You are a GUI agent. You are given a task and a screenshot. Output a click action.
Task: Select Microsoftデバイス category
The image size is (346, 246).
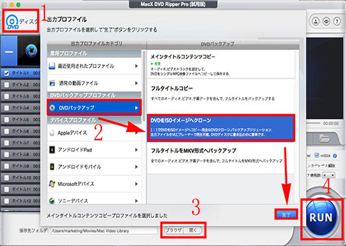tap(94, 184)
